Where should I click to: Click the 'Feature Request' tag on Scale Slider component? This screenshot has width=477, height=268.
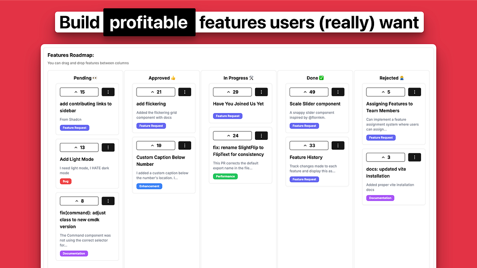pos(304,126)
